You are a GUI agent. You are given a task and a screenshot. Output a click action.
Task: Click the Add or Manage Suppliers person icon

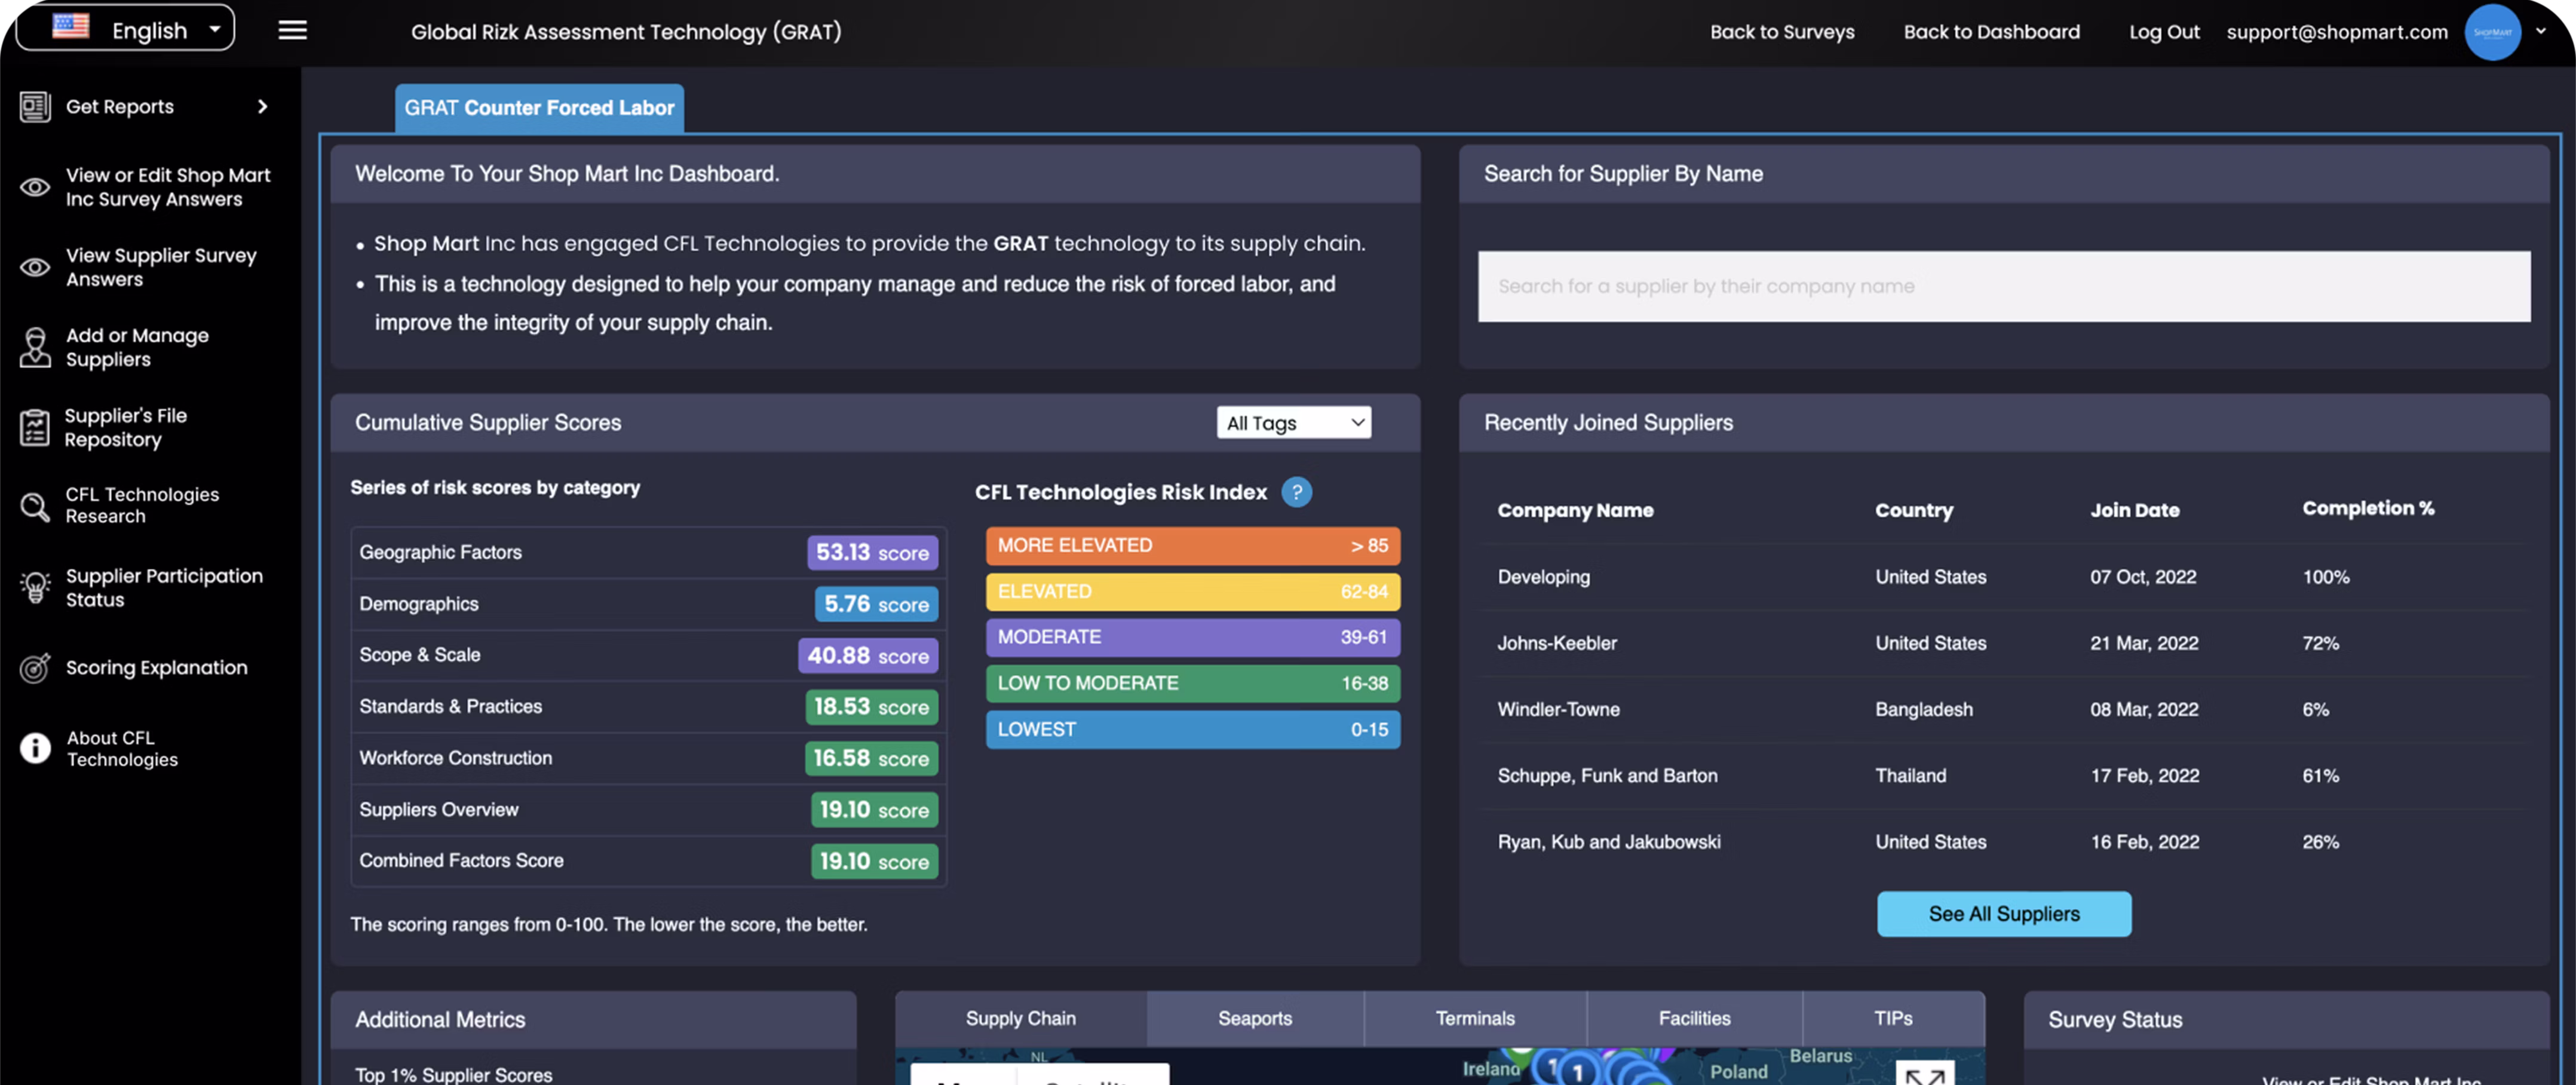[x=35, y=347]
